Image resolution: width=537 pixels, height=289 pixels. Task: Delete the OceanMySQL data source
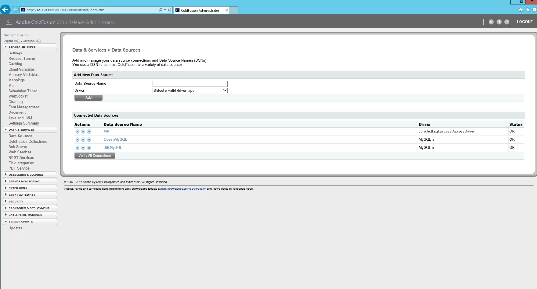point(89,139)
